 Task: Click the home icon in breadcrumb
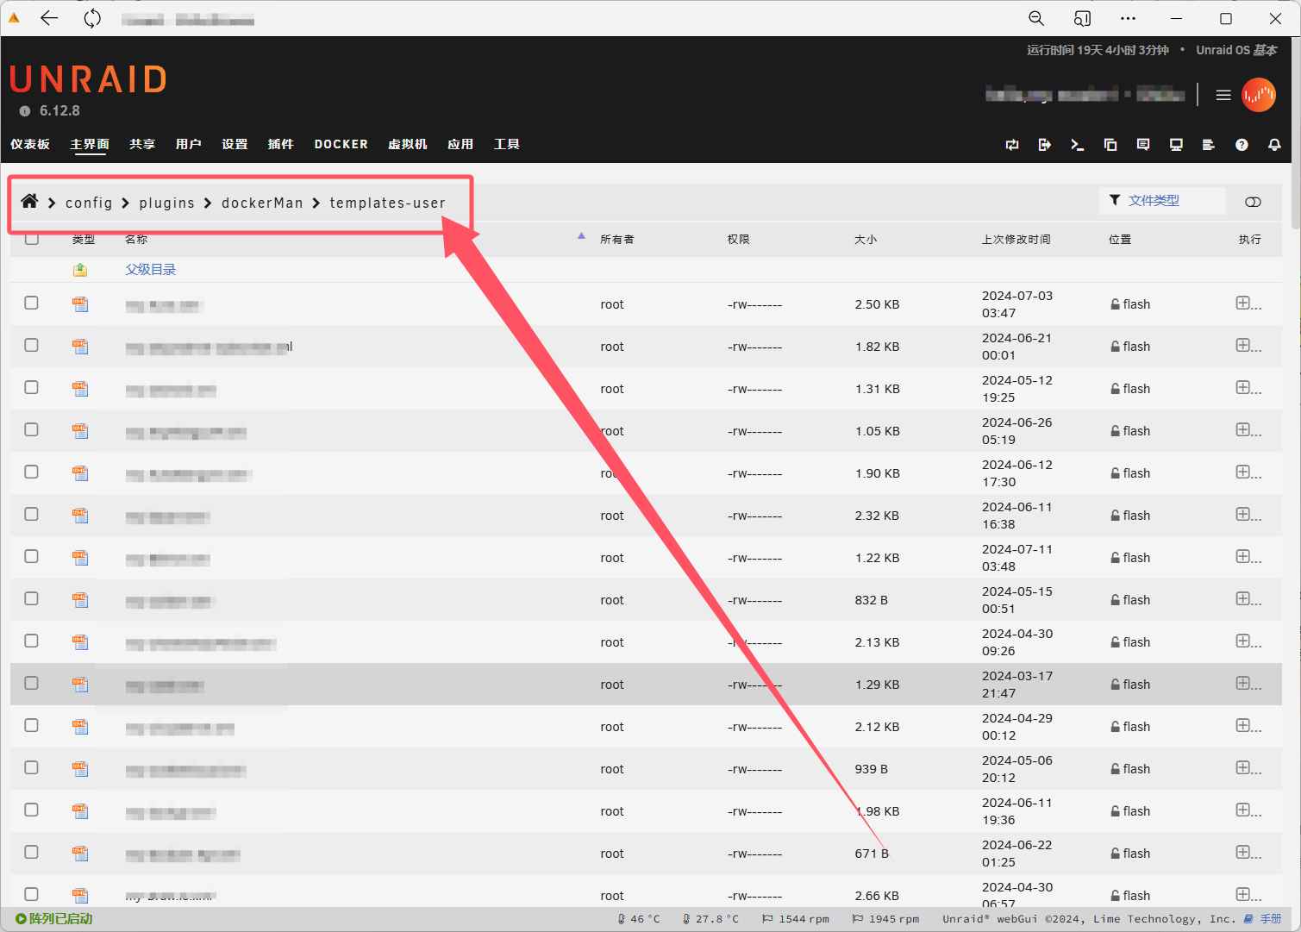click(29, 202)
